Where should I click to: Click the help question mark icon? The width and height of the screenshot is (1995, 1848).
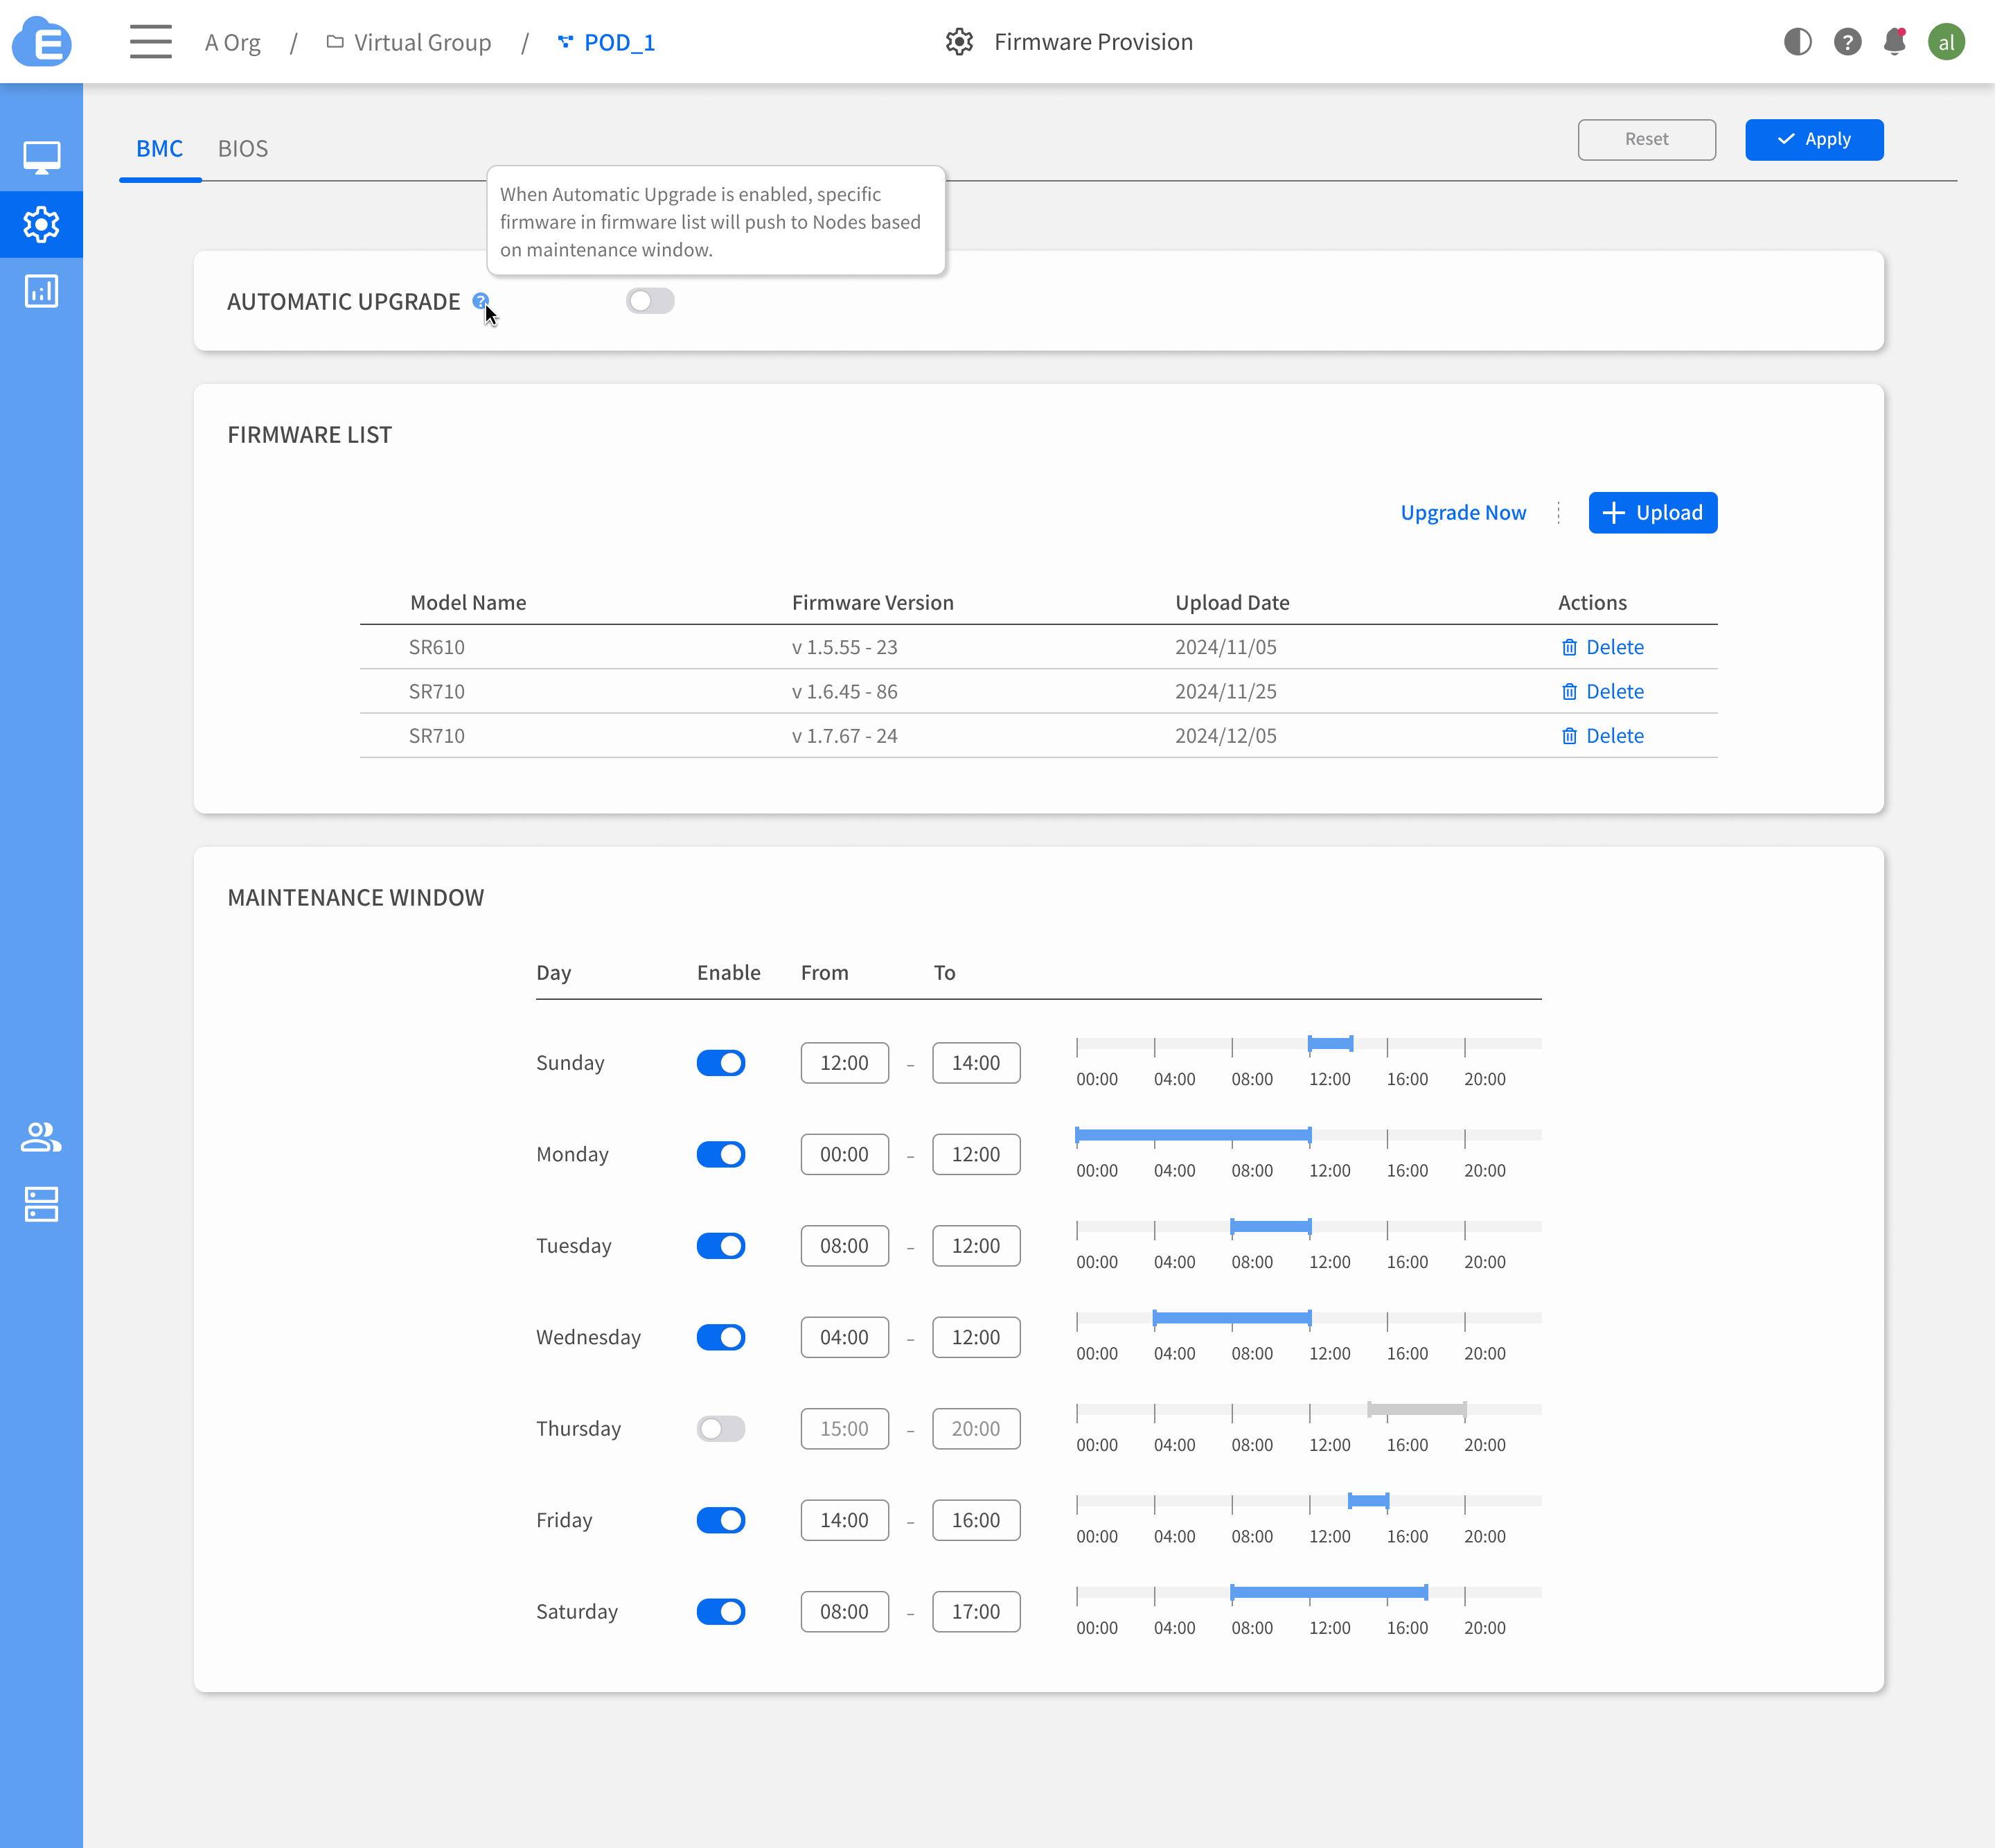point(1847,42)
